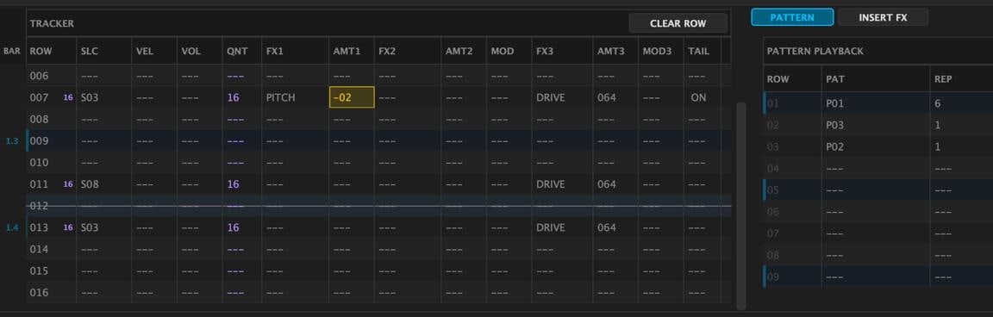Select the highlighted -02 AMT1 cell
This screenshot has width=993, height=317.
352,97
